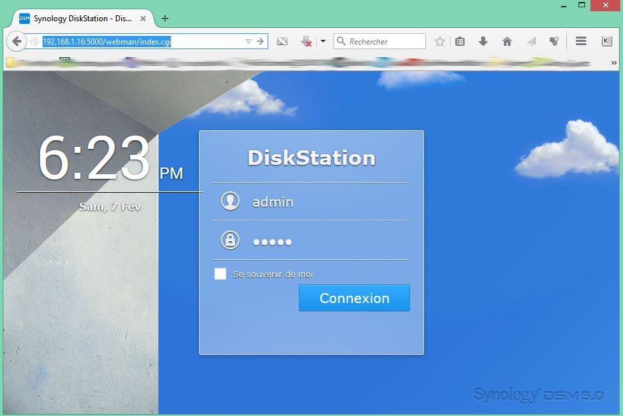Open the hamburger menu

[x=581, y=41]
